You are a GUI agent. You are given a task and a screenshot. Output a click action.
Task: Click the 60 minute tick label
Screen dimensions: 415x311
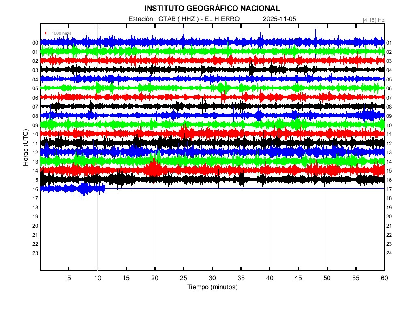(x=384, y=278)
